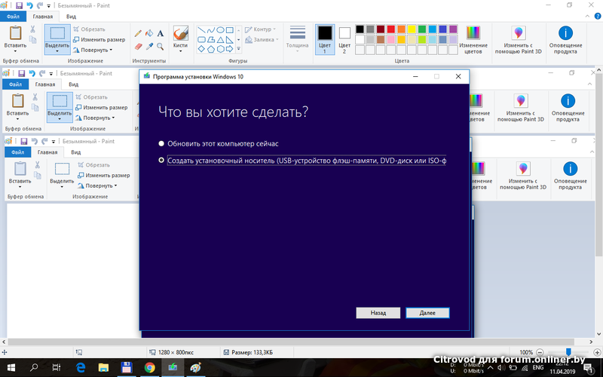Open the Толщина dropdown in the top ribbon

297,39
